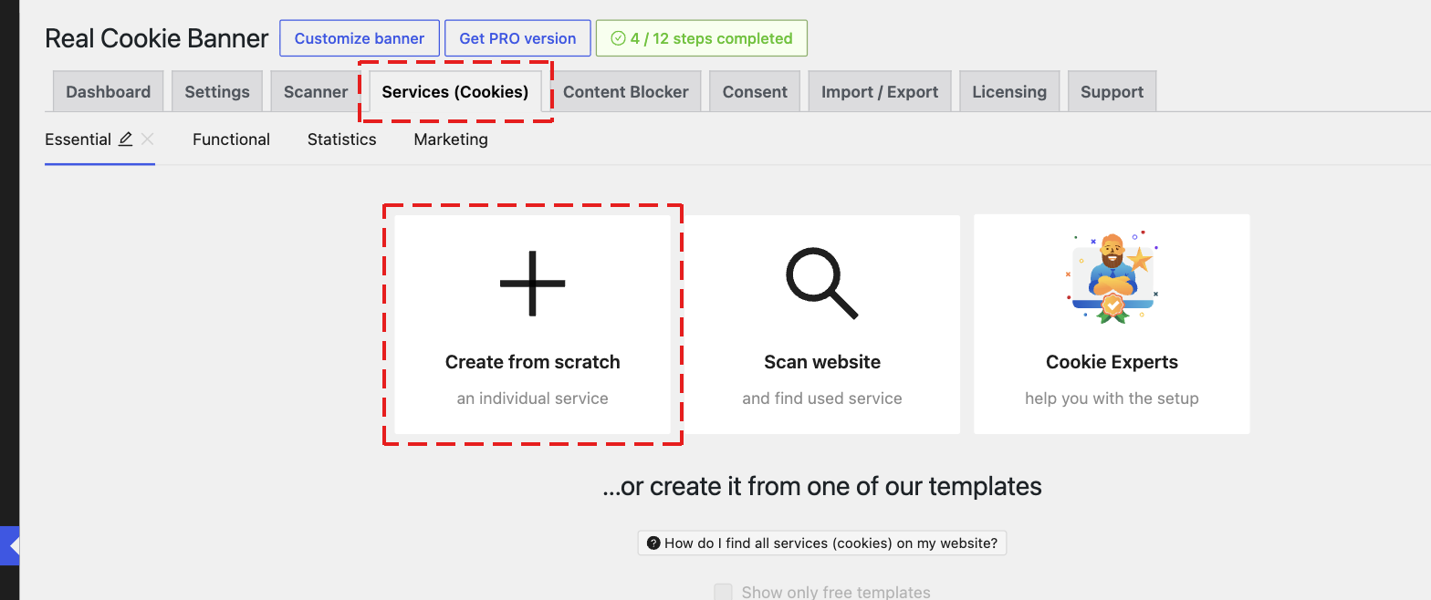Click the plus icon for Create from scratch

(533, 284)
